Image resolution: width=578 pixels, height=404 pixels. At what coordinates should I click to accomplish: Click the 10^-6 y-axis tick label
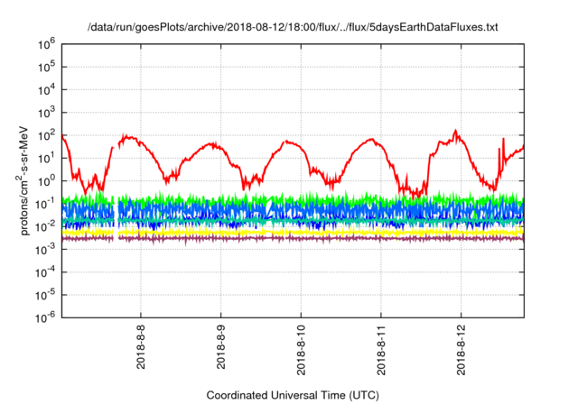coord(45,318)
